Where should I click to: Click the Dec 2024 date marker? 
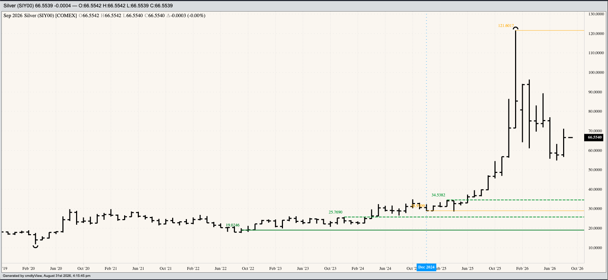point(426,267)
